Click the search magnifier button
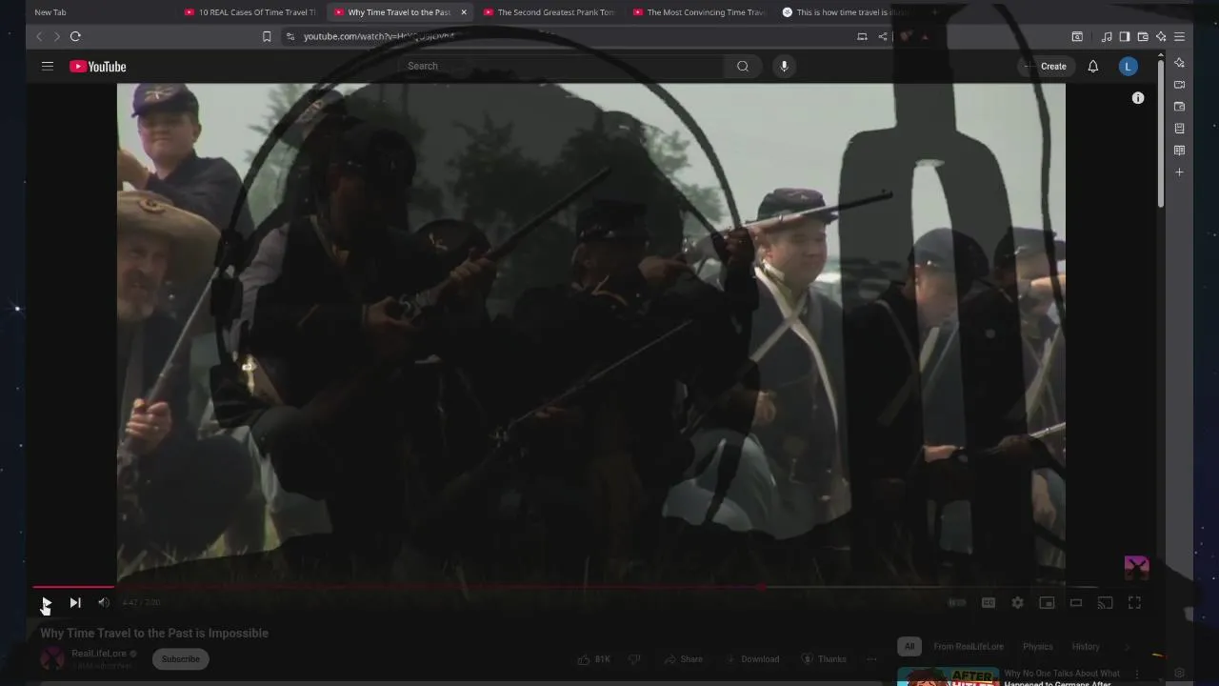The height and width of the screenshot is (686, 1219). click(x=743, y=66)
